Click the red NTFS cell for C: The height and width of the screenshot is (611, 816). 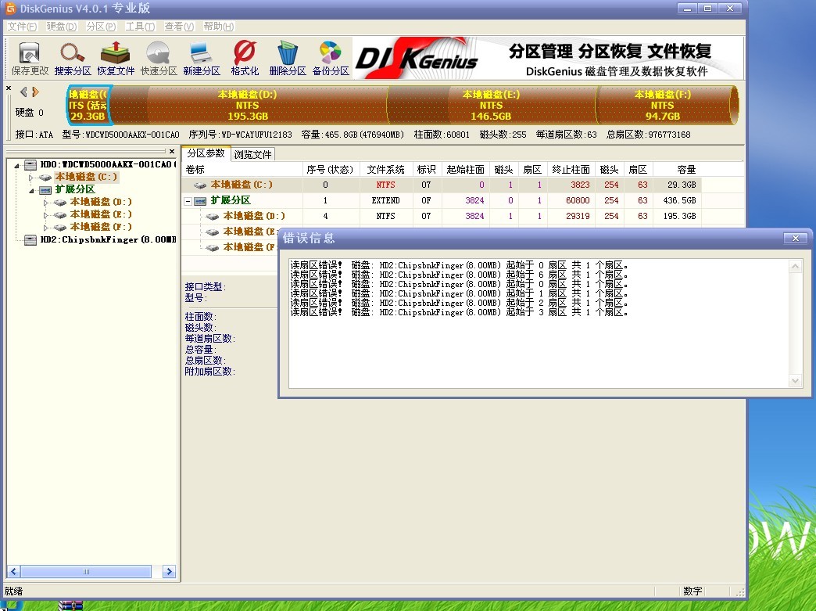point(385,185)
